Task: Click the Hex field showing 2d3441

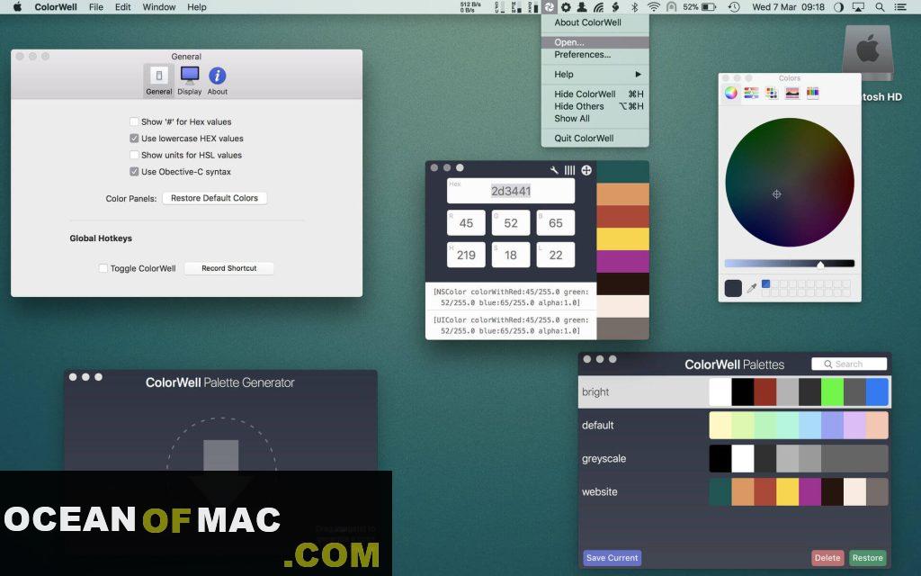Action: click(511, 191)
